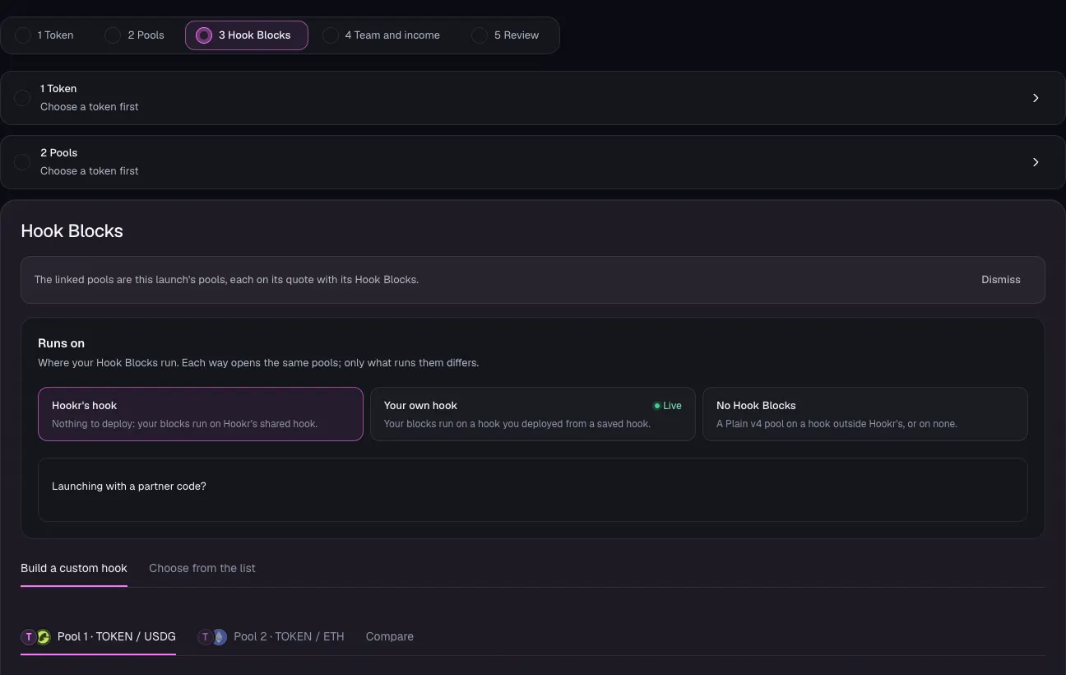Click the Team and income step circle
Viewport: 1066px width, 675px height.
330,35
